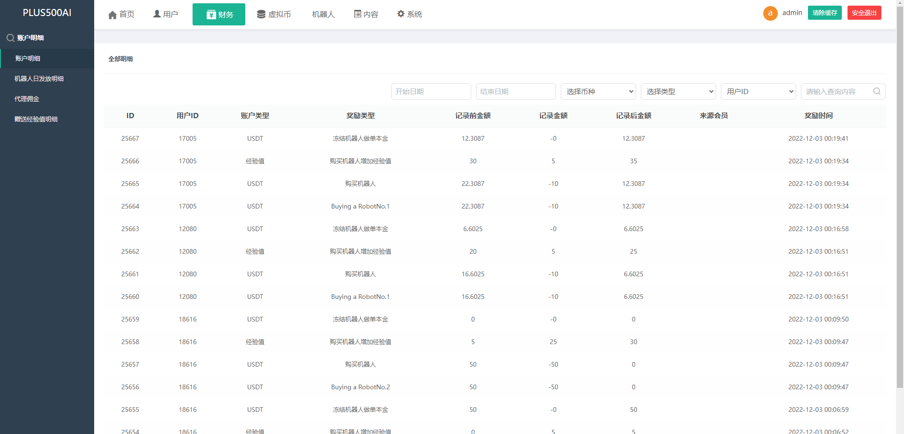Viewport: 904px width, 434px height.
Task: Click the finance yen icon tab
Action: [x=211, y=15]
